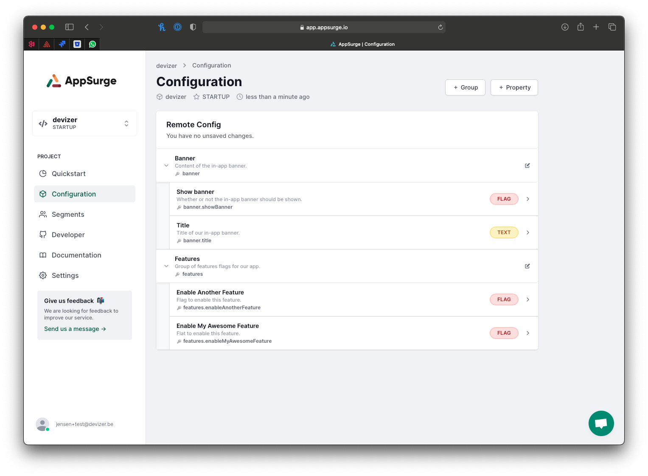The width and height of the screenshot is (648, 476).
Task: Click the address bar app.appsurge.io
Action: click(324, 27)
